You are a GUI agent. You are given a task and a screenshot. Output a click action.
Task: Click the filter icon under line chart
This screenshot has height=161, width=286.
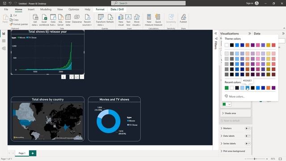pyautogui.click(x=71, y=77)
